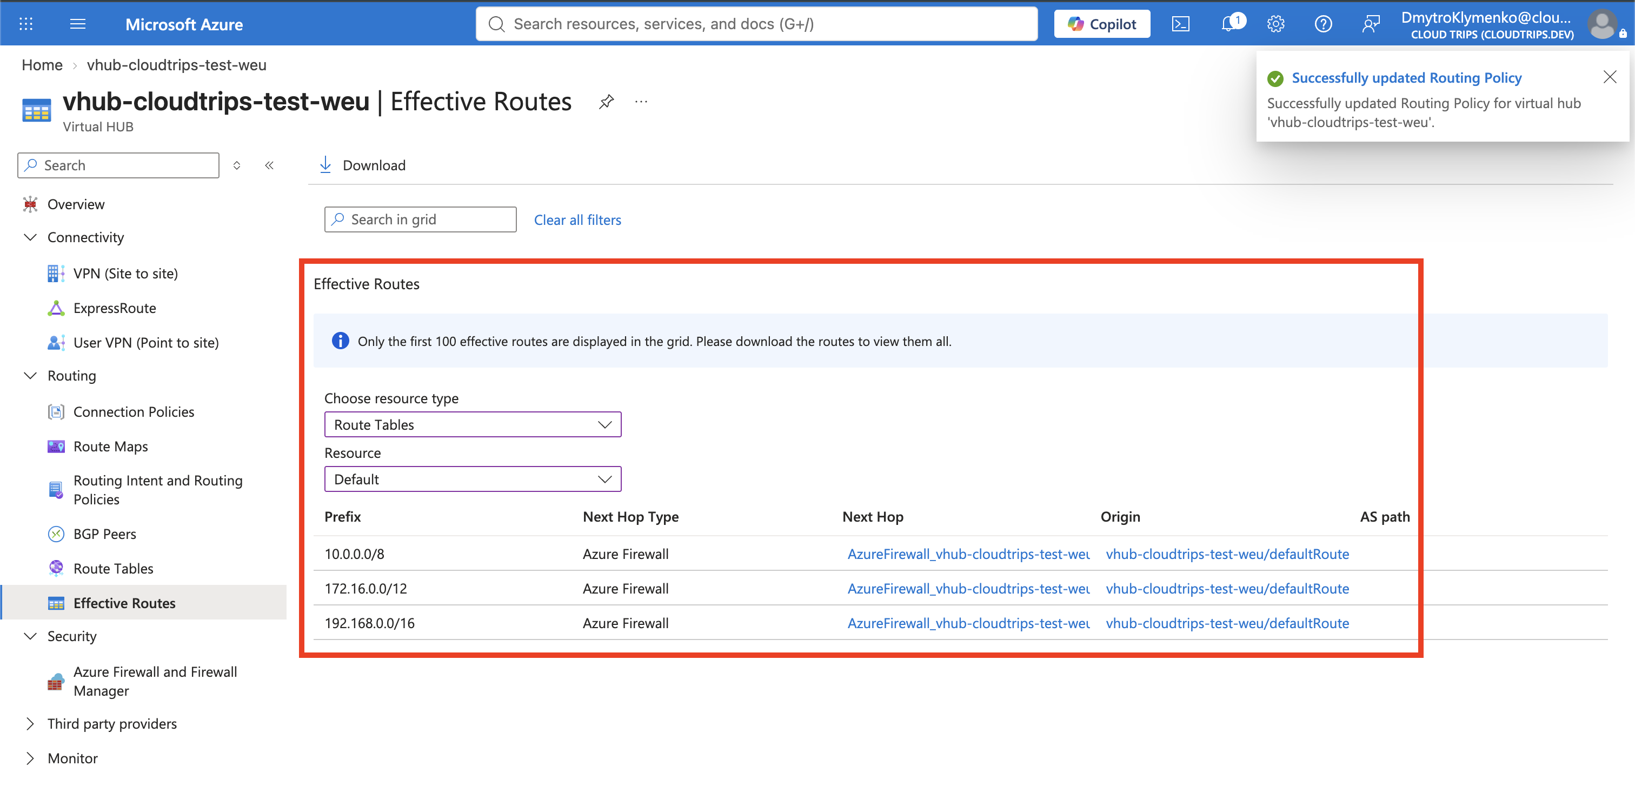Open the account avatar menu
1635x786 pixels.
click(1602, 24)
